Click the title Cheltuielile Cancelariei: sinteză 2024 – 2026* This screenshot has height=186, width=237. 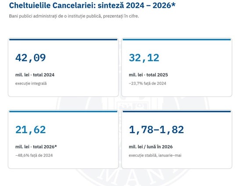click(x=92, y=5)
